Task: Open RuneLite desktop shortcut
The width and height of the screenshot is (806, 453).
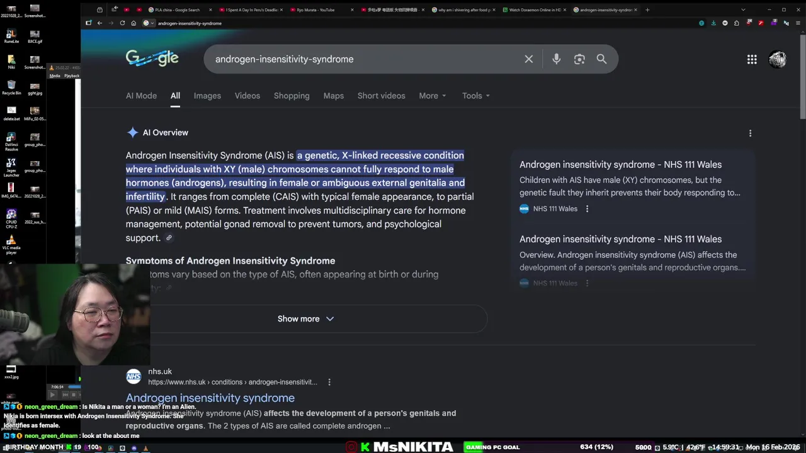Action: 11,35
